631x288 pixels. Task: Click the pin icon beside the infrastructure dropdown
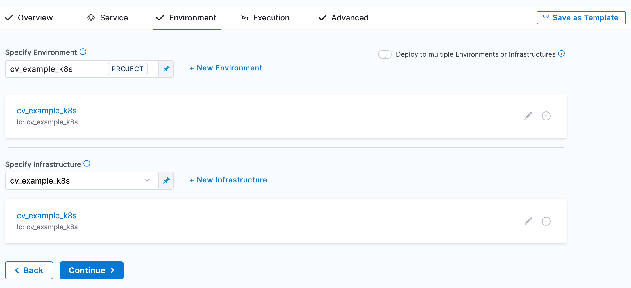click(166, 181)
